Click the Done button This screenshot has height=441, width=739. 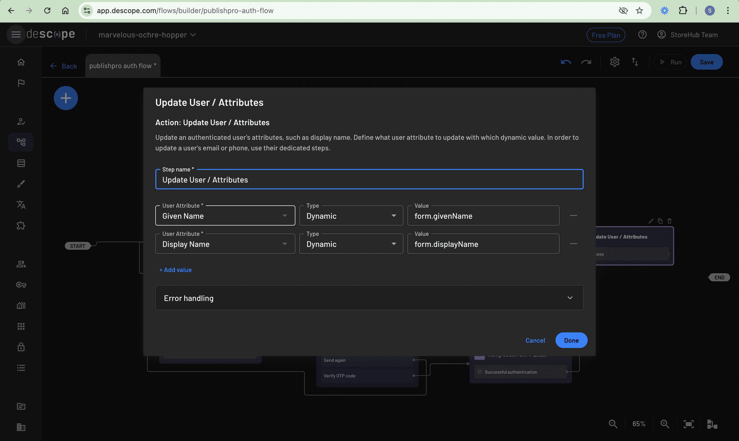571,340
